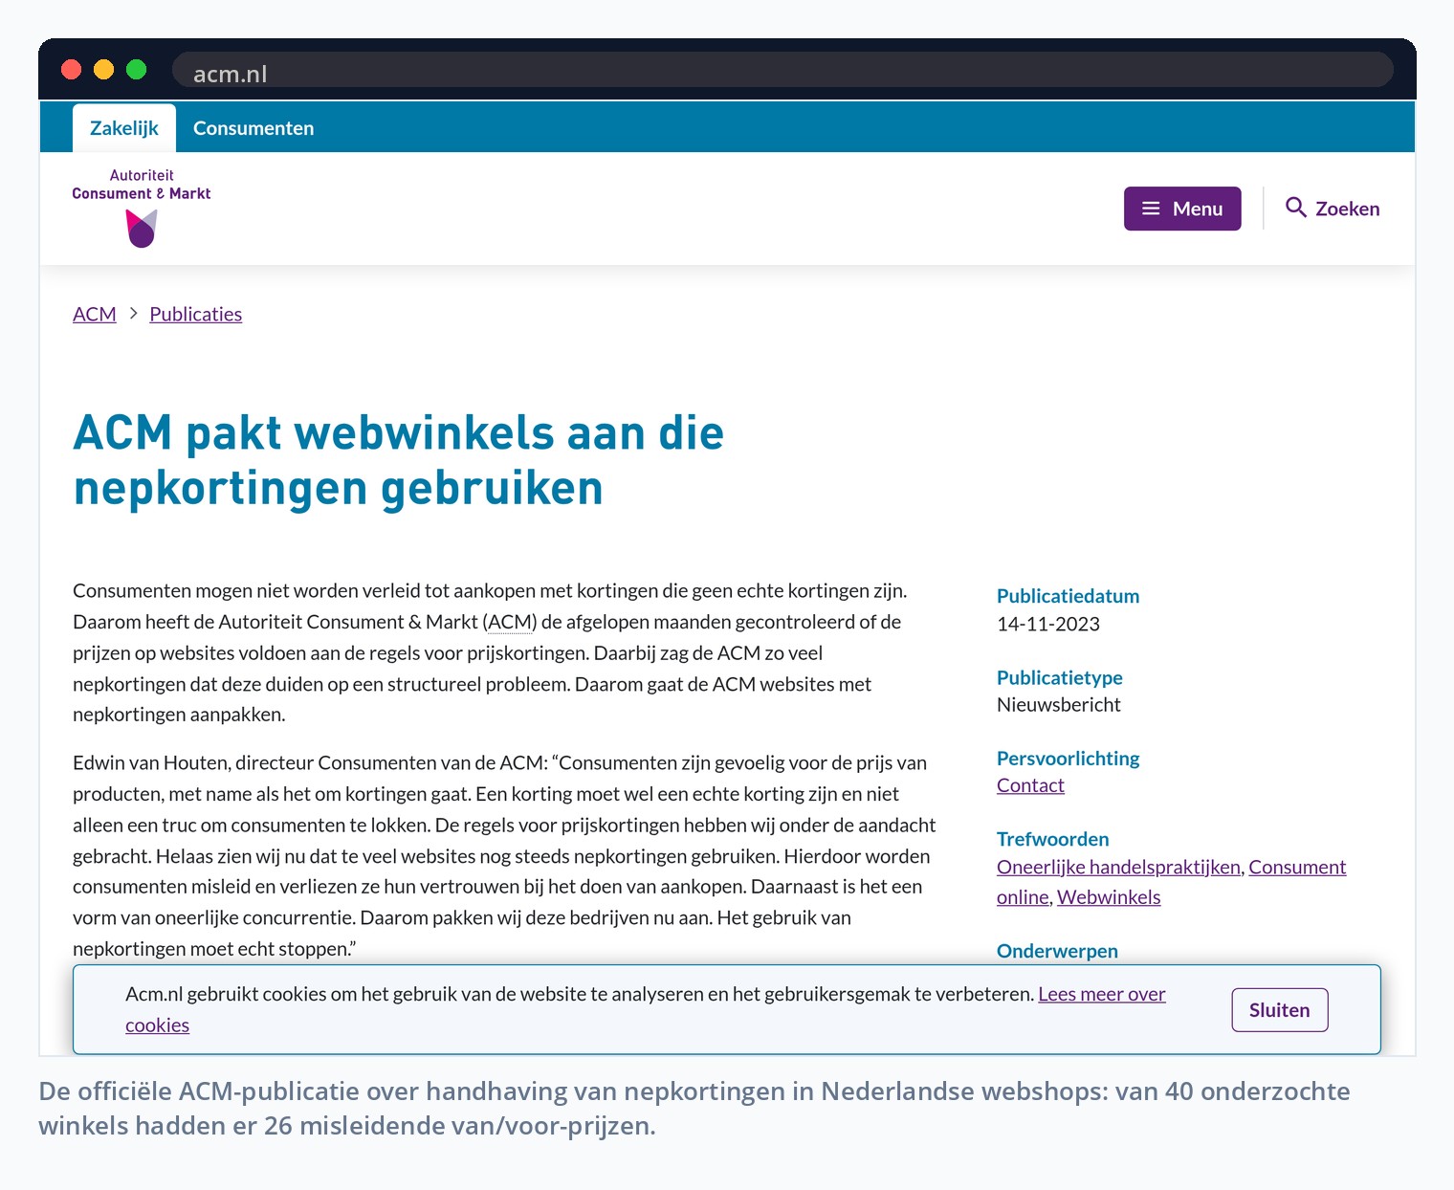Open Lees meer over cookies link
Image resolution: width=1454 pixels, height=1190 pixels.
(1102, 994)
